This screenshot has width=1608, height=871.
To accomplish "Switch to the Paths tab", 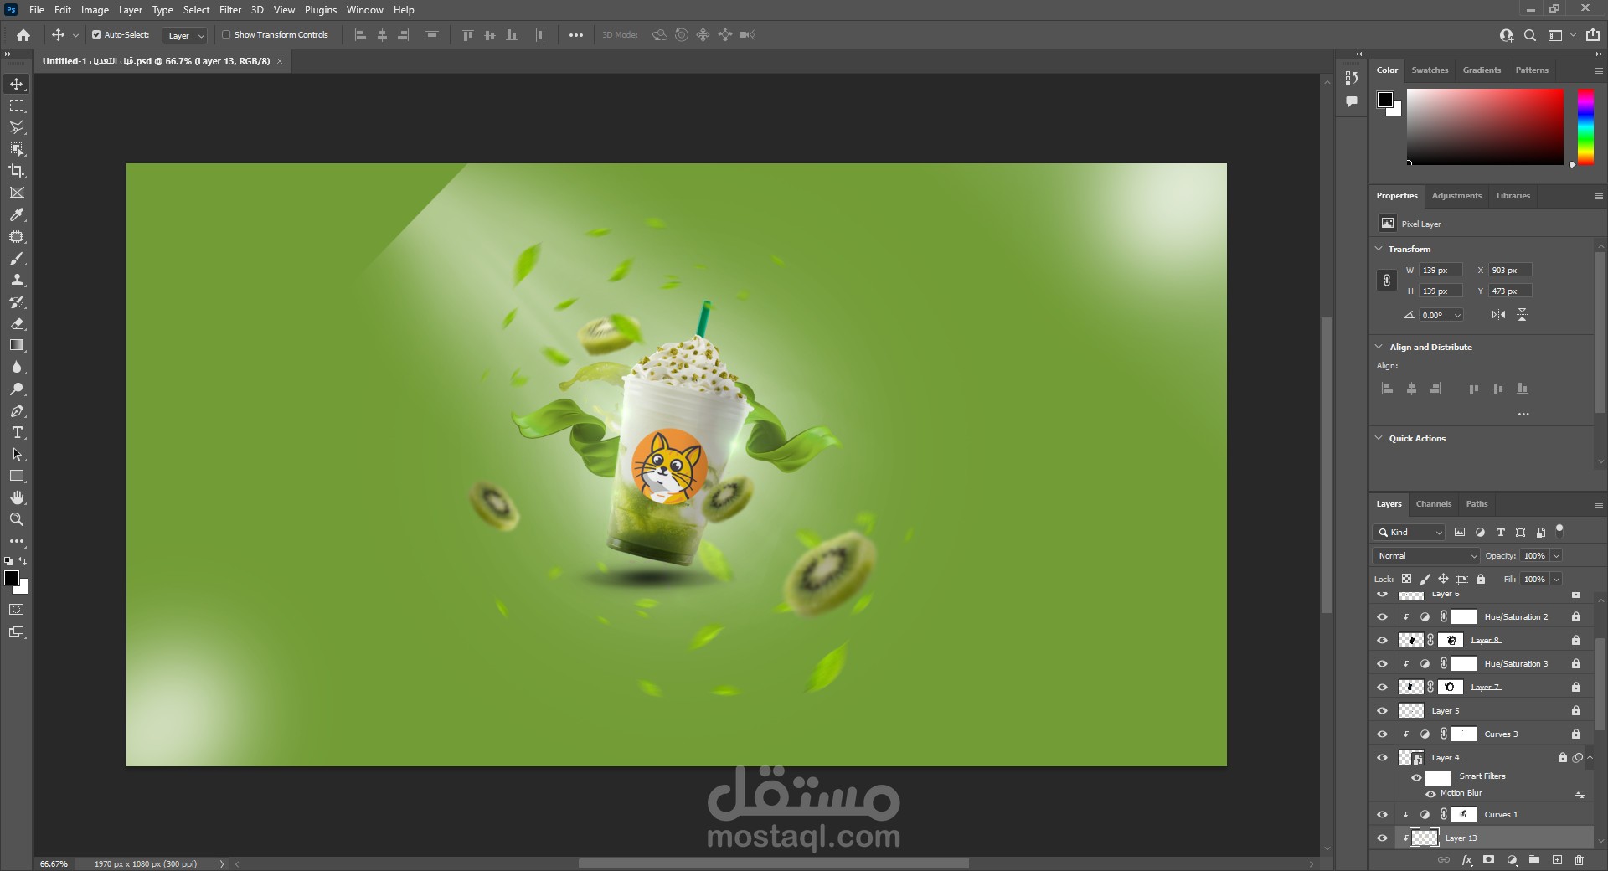I will (1477, 504).
